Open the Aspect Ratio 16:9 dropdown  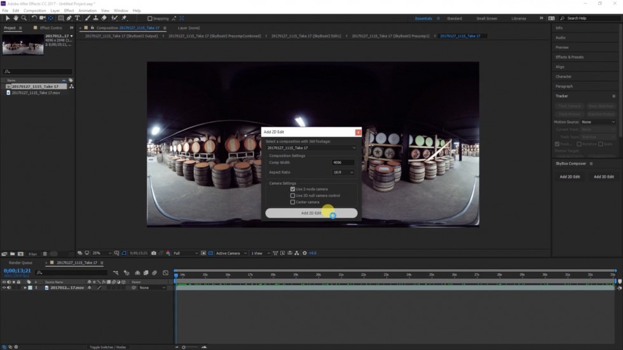tap(343, 172)
